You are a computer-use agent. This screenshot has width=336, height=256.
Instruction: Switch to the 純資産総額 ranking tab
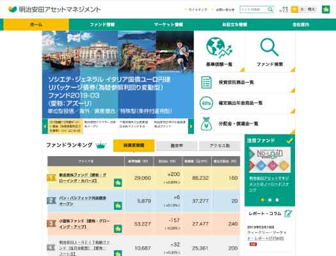134,146
